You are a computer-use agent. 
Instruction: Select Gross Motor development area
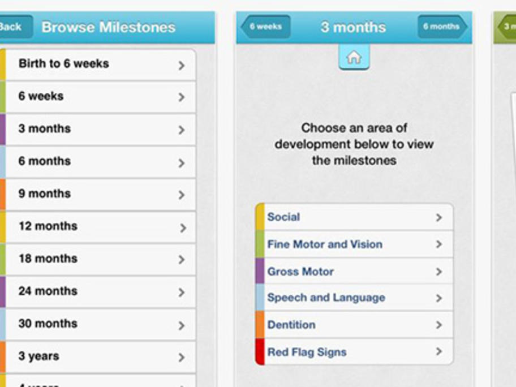point(354,271)
